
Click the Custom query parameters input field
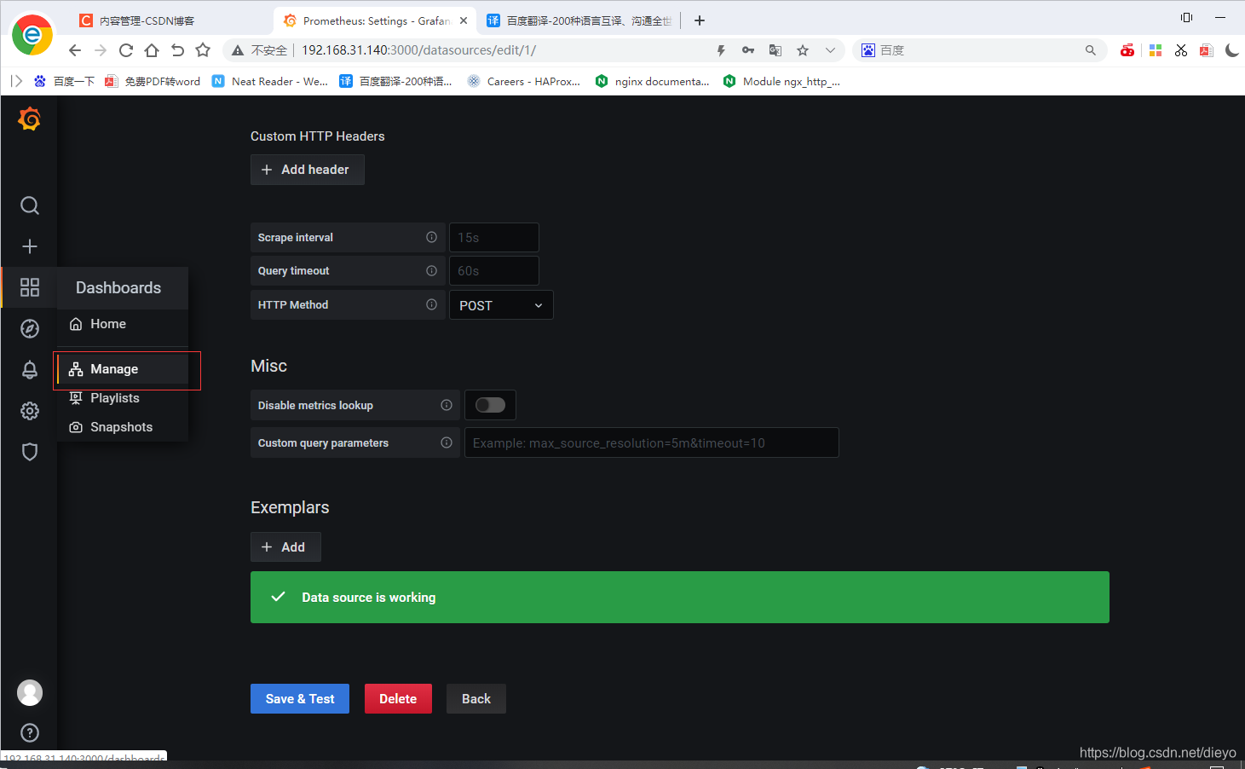tap(652, 442)
